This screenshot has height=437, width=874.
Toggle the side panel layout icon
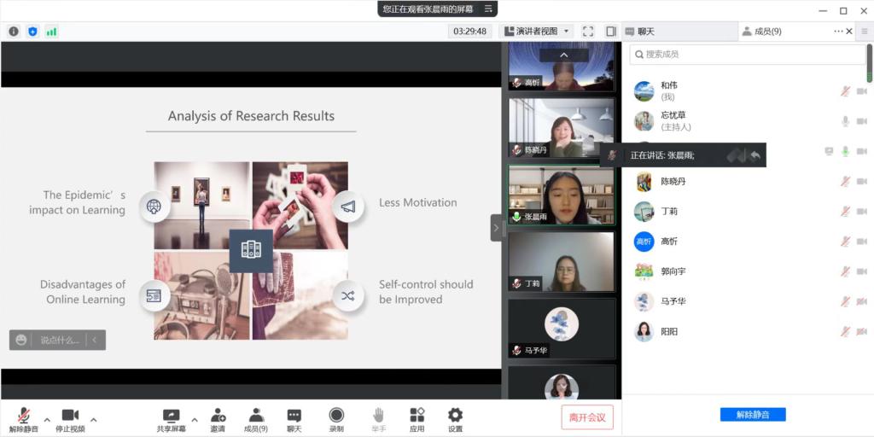[x=611, y=32]
